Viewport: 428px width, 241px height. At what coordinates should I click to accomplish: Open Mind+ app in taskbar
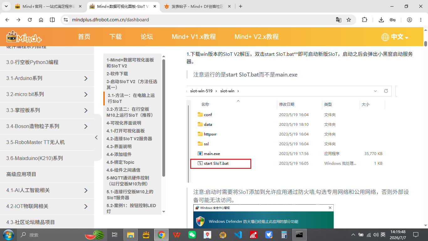(x=146, y=235)
